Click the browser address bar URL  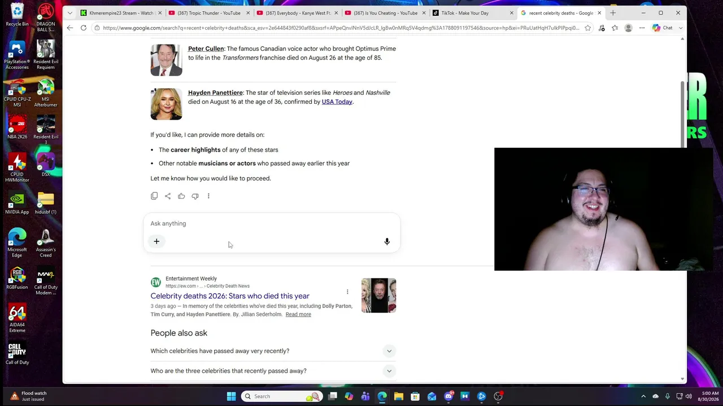[341, 28]
